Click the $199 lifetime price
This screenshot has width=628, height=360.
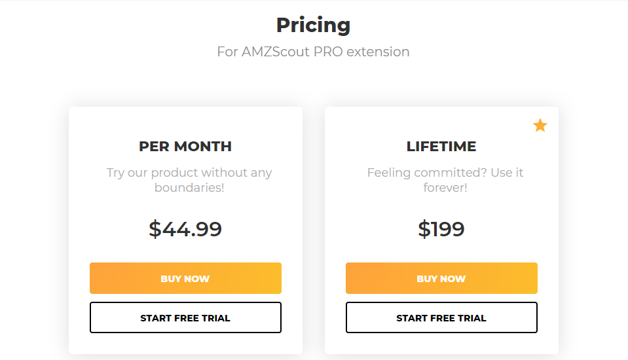tap(441, 229)
